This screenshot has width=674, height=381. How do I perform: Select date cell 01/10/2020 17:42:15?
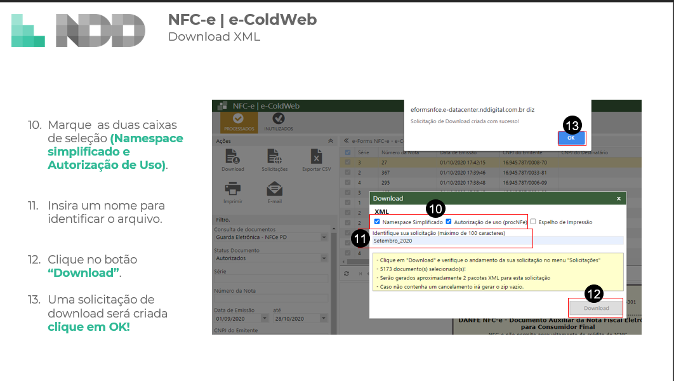pos(463,163)
